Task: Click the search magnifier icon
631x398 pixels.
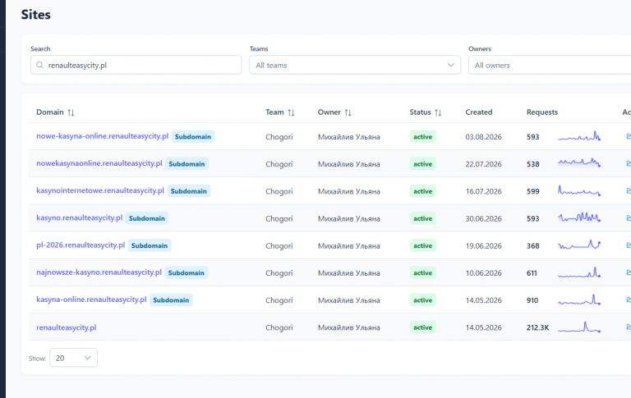Action: [39, 65]
